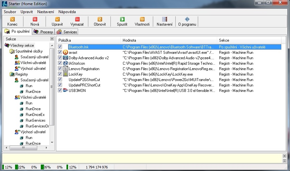
Task: Select the RunServicesOr registry node
Action: tap(37, 126)
